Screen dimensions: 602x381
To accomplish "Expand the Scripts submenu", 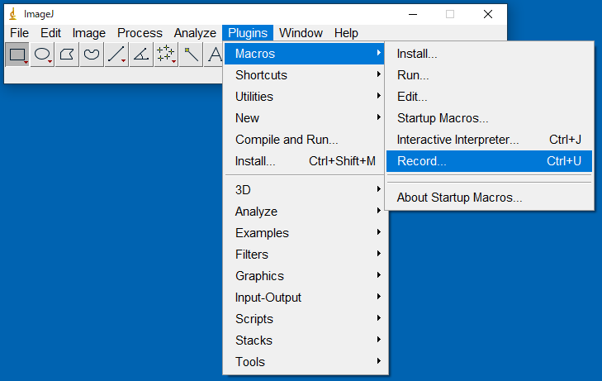I will (x=306, y=319).
